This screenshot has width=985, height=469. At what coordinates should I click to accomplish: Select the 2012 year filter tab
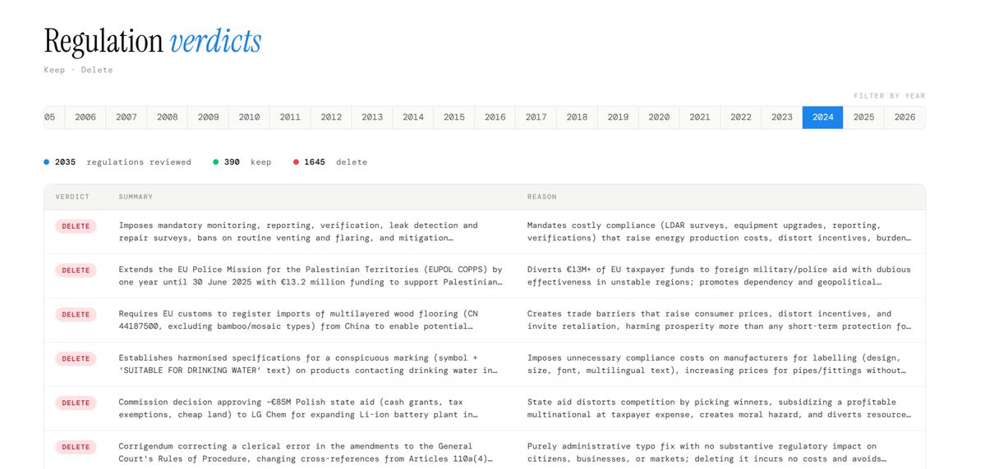click(x=331, y=117)
